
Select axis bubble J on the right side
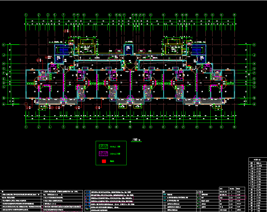click(254, 55)
